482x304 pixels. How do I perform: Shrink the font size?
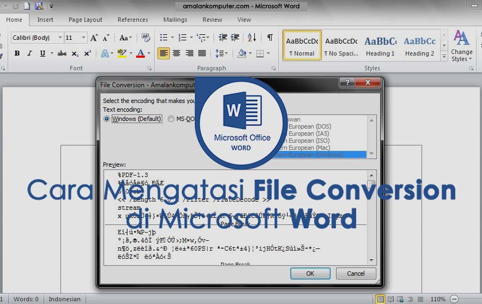click(x=106, y=38)
